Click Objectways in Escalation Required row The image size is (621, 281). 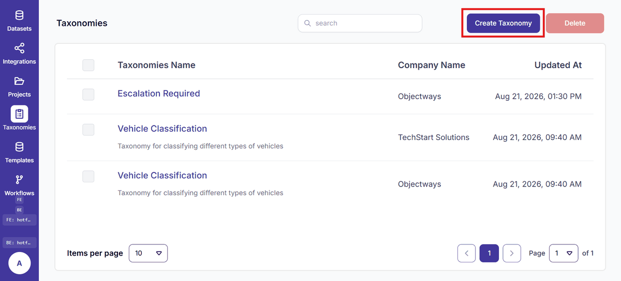tap(420, 96)
